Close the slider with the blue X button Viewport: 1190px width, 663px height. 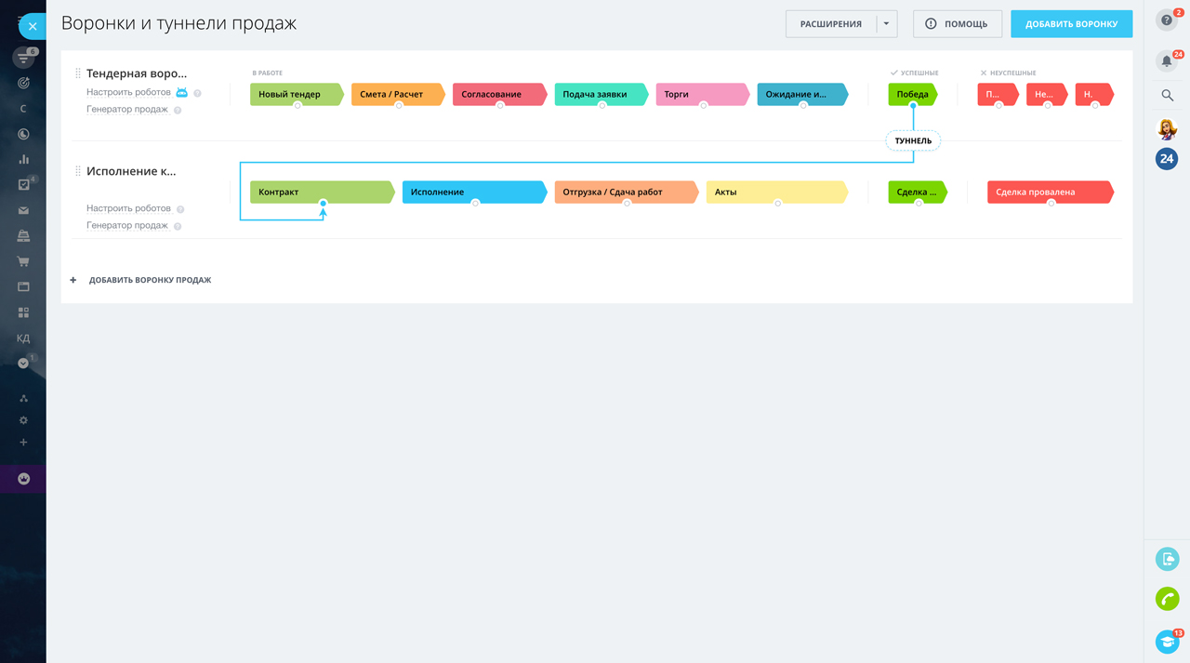[32, 26]
